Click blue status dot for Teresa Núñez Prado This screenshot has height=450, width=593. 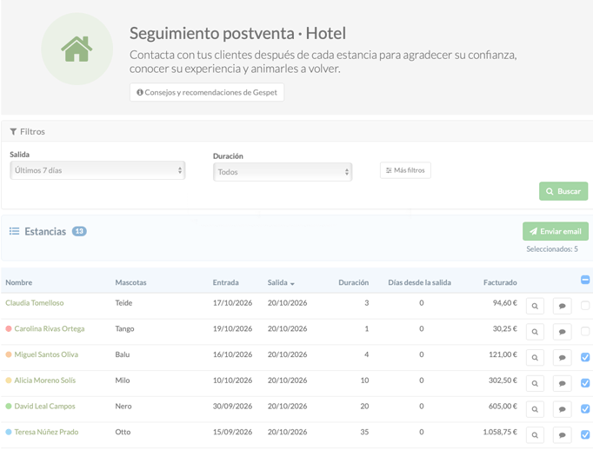tap(9, 432)
